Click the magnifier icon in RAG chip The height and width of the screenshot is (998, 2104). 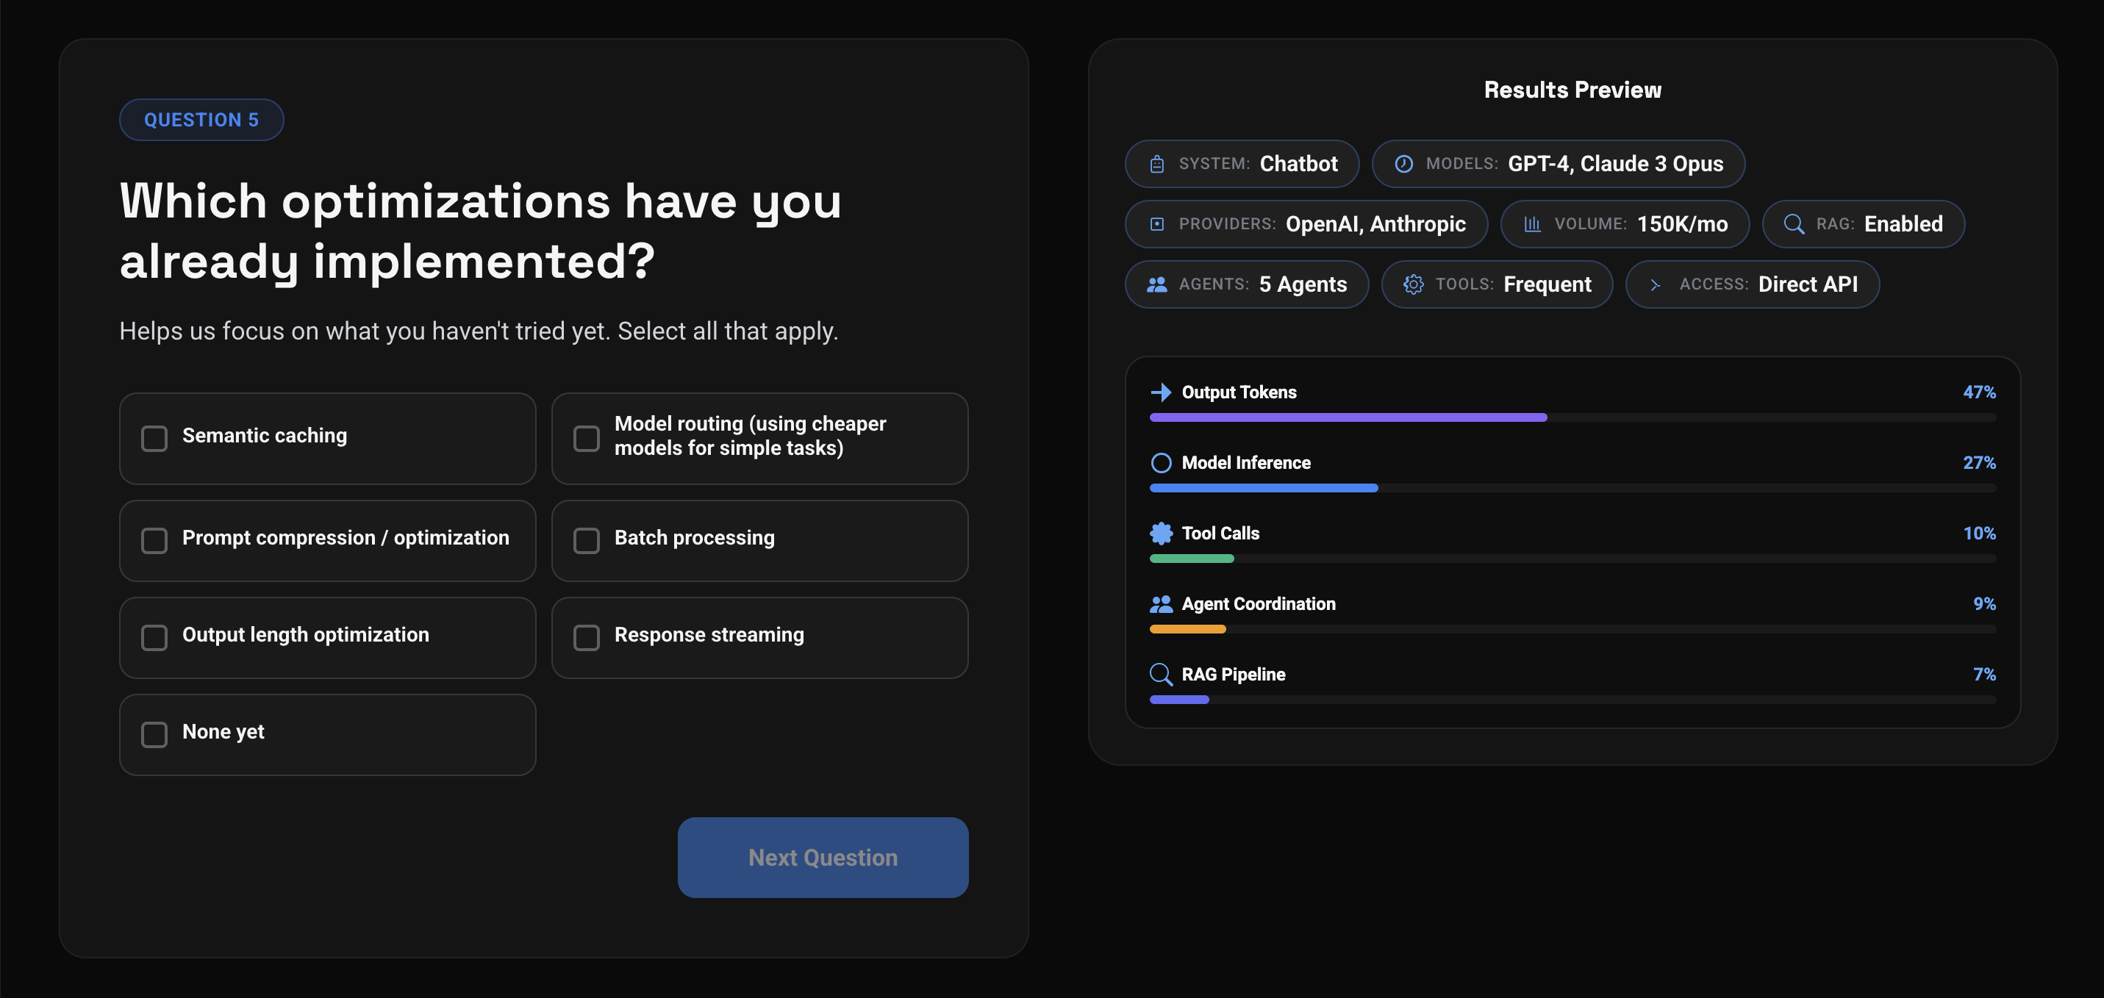pos(1794,223)
